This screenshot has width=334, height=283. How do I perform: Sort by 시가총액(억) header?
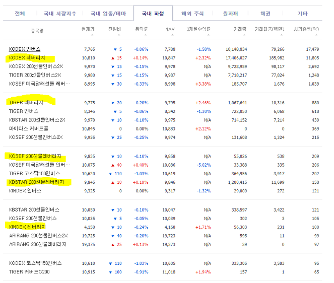click(306, 29)
